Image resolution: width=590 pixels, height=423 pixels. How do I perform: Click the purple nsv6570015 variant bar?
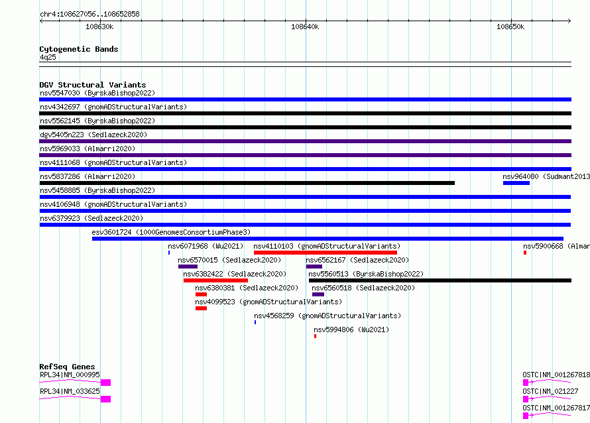188,267
